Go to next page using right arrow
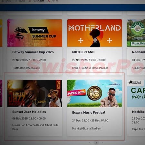 (x=102, y=143)
